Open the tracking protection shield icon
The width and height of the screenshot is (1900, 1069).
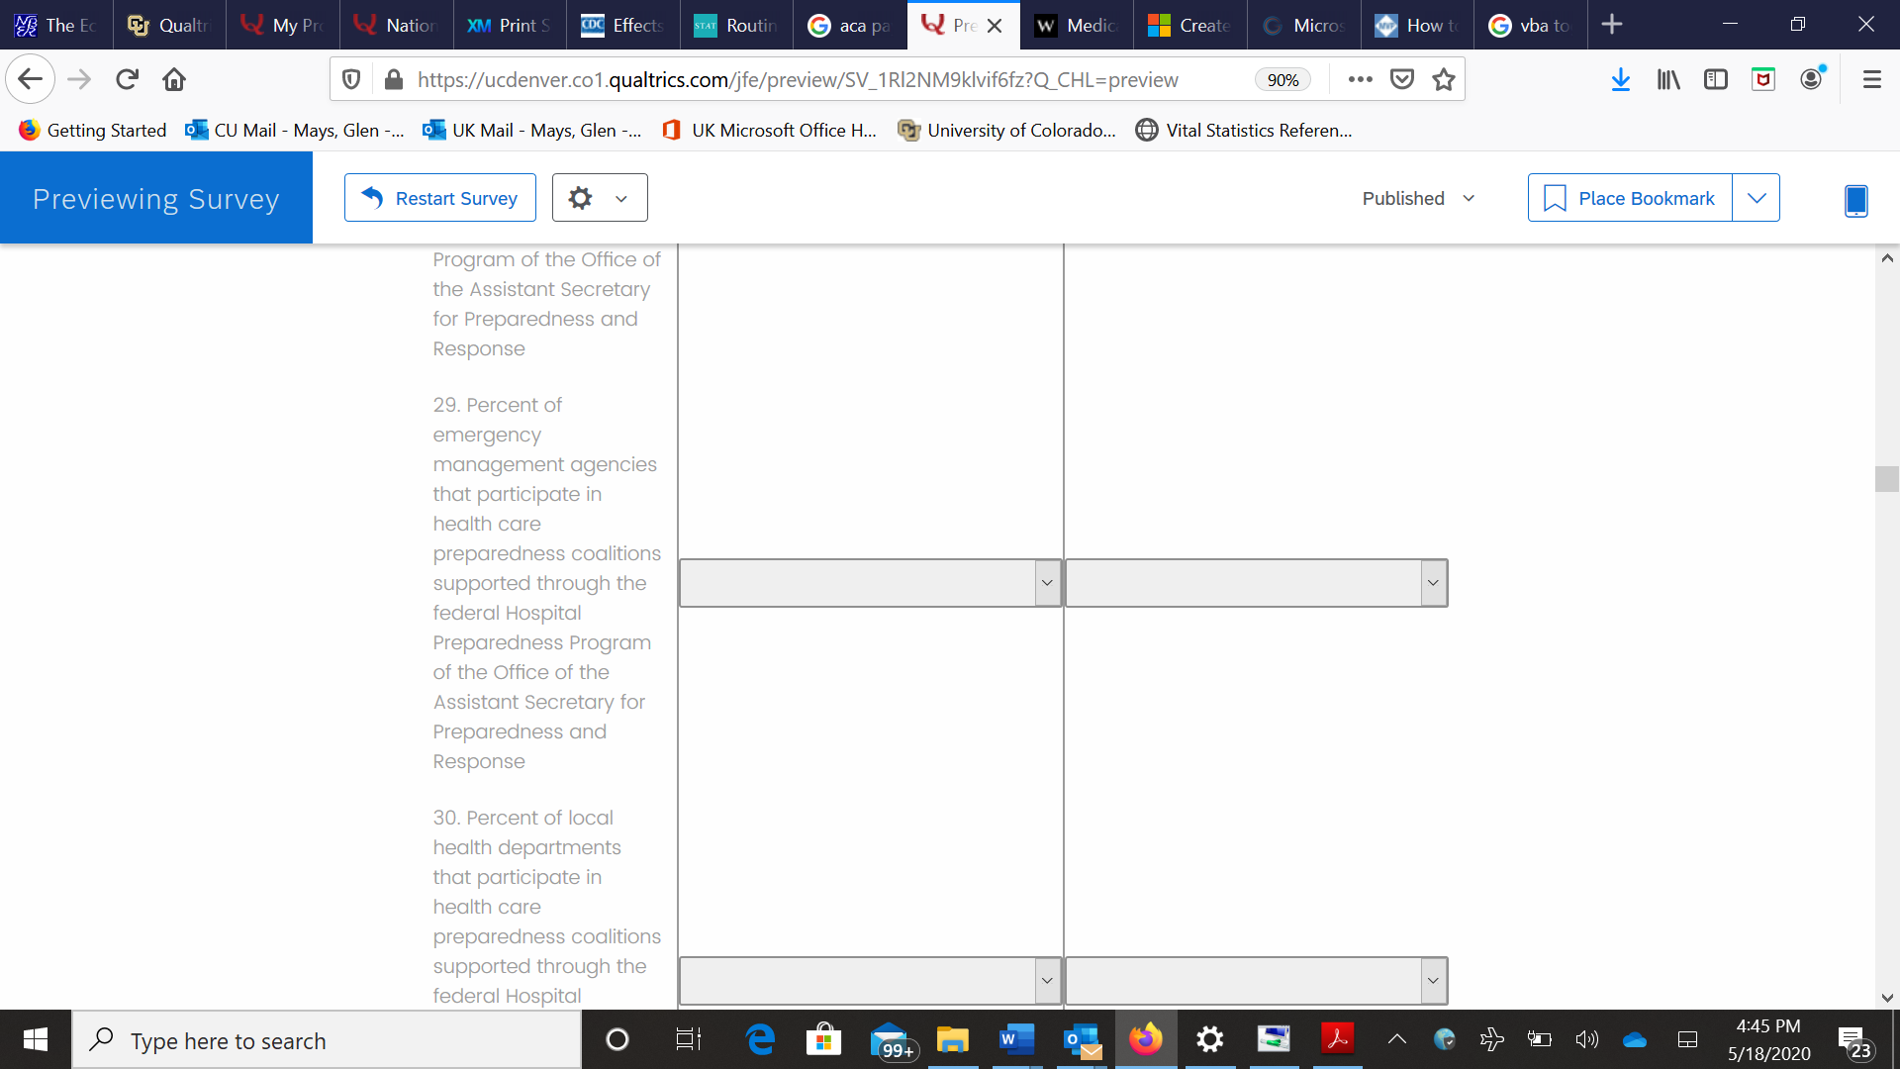(x=351, y=80)
